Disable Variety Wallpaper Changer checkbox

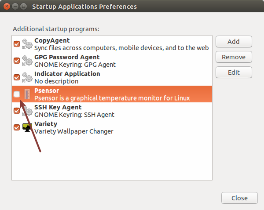coord(17,127)
